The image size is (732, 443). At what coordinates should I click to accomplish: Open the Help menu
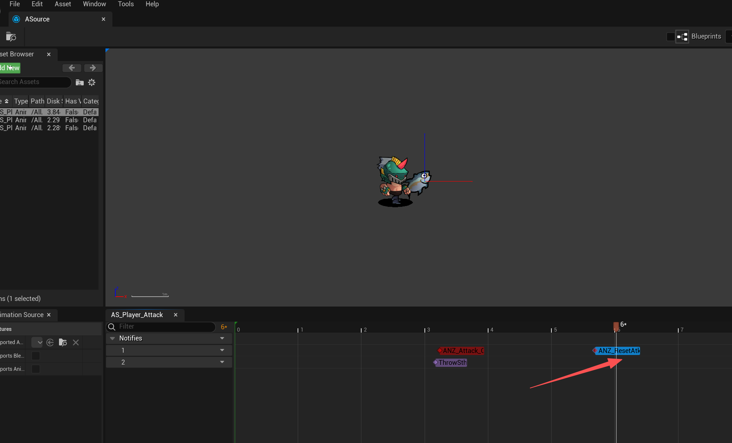(x=152, y=4)
